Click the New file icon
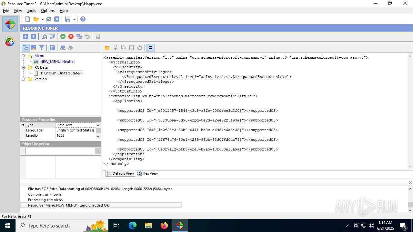 coord(28,19)
